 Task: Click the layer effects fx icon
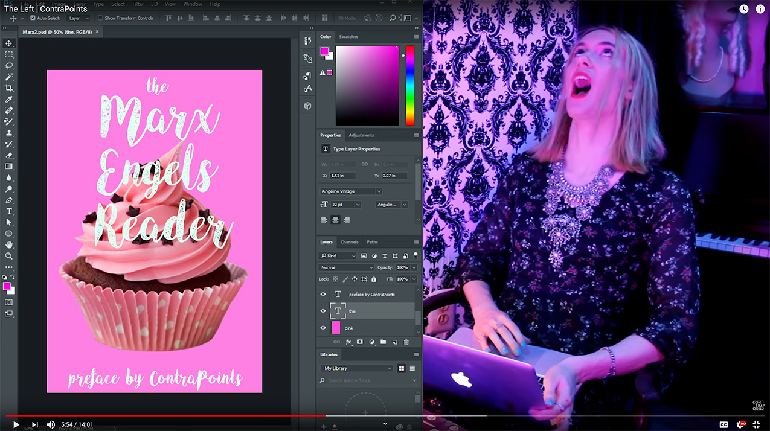coord(348,342)
